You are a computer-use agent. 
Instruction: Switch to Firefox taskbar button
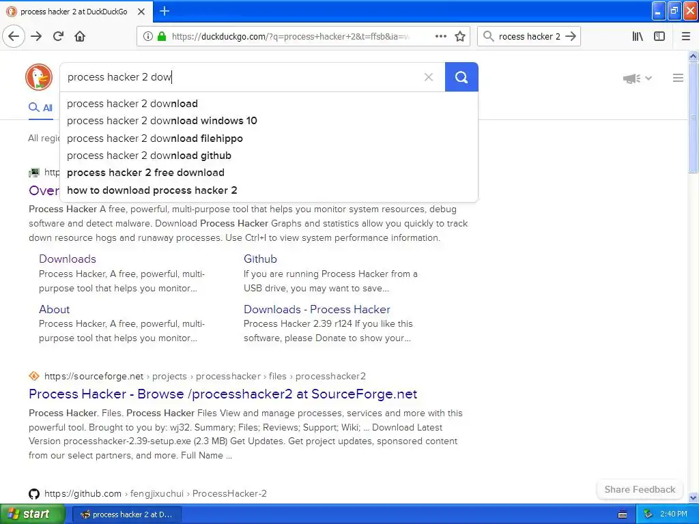126,514
